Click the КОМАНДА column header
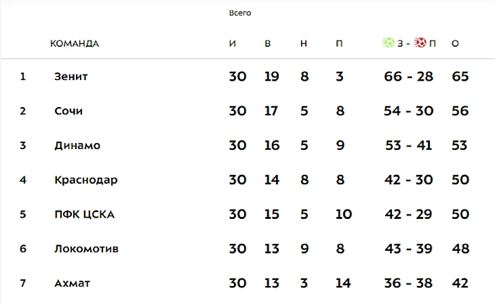Image resolution: width=495 pixels, height=303 pixels. 75,43
